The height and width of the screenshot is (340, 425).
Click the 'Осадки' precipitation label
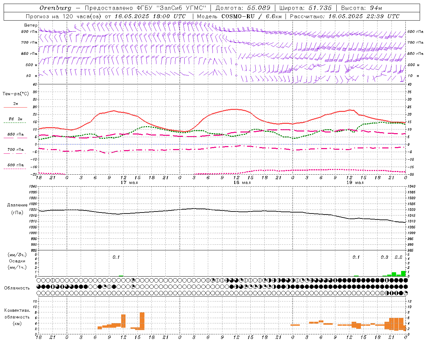(17, 261)
